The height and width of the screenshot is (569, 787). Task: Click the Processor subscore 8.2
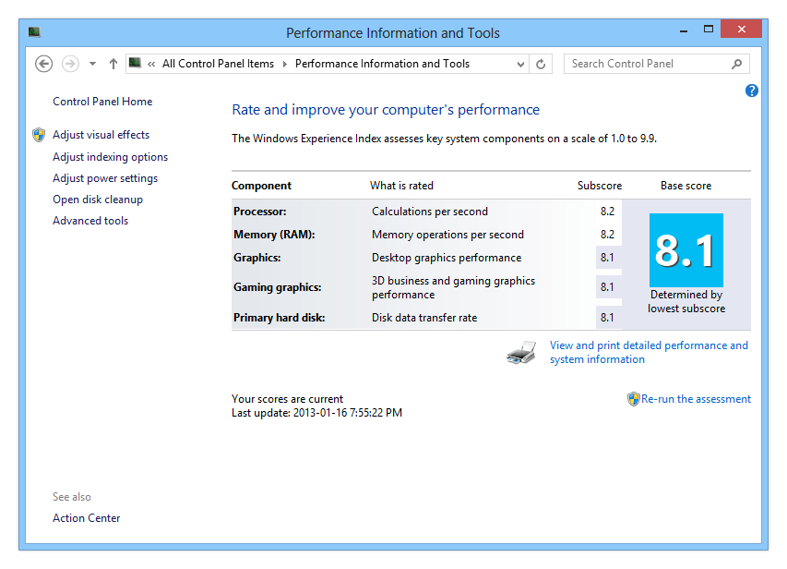tap(607, 212)
